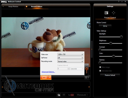Image resolution: width=128 pixels, height=98 pixels.
Task: Upload using the YouTube icon
Action: coord(71,95)
